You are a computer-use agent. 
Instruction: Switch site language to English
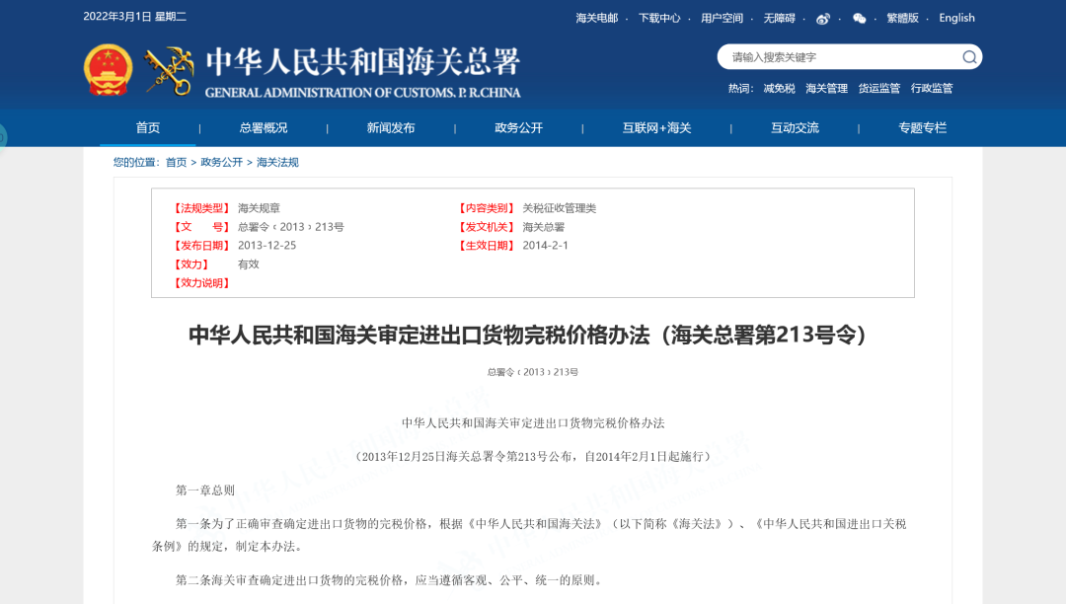955,18
